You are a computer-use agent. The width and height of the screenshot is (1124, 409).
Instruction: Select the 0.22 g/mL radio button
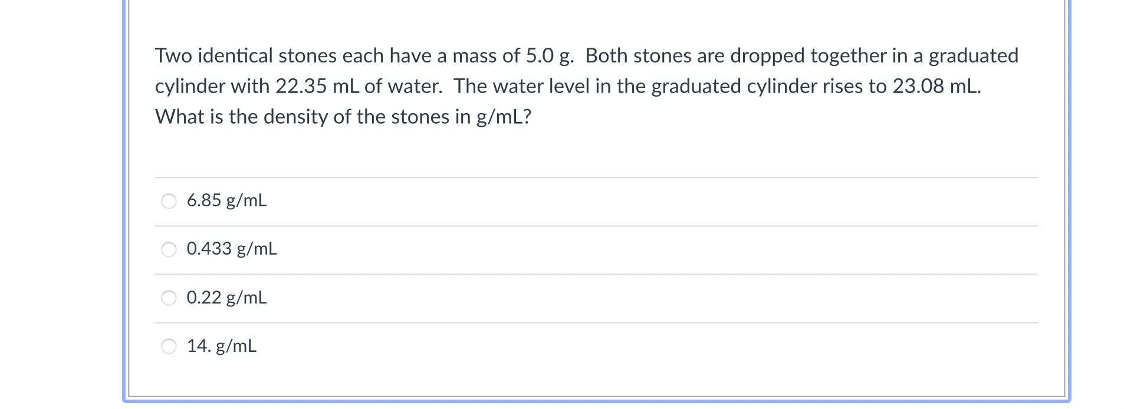click(x=169, y=298)
